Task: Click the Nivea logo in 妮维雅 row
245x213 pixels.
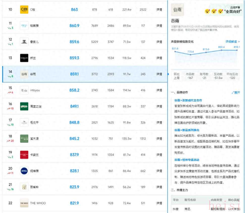Action: (24, 171)
